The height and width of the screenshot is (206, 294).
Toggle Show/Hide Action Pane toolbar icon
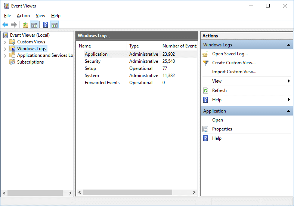(55, 25)
